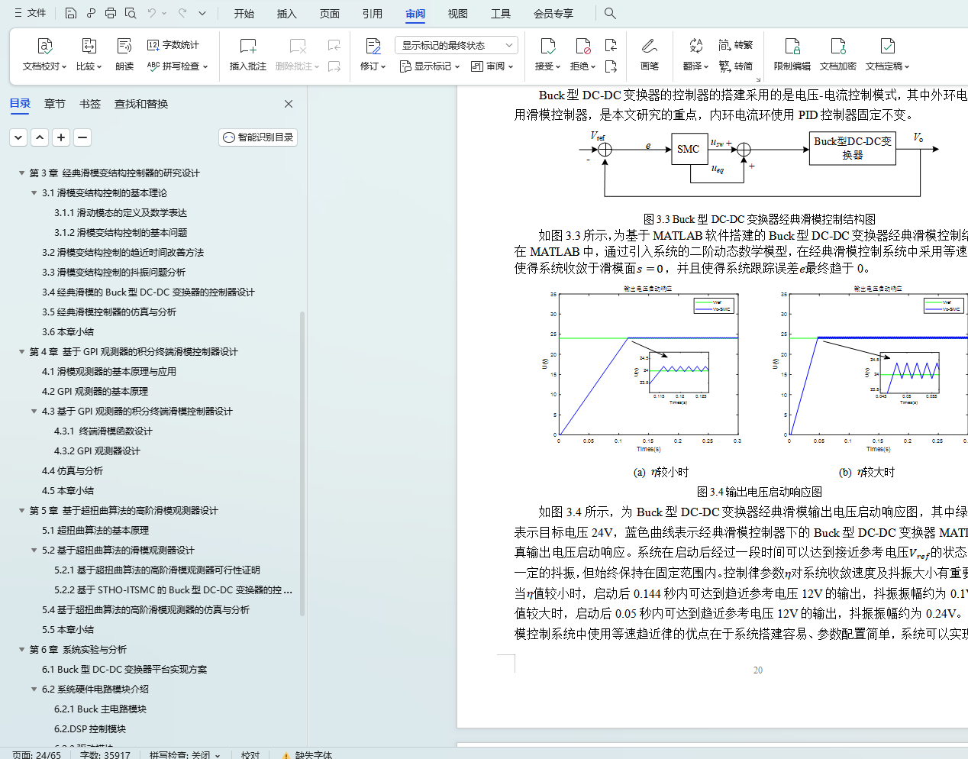Click the outline expand-level down arrow button
Viewport: 968px width, 759px height.
(x=19, y=137)
